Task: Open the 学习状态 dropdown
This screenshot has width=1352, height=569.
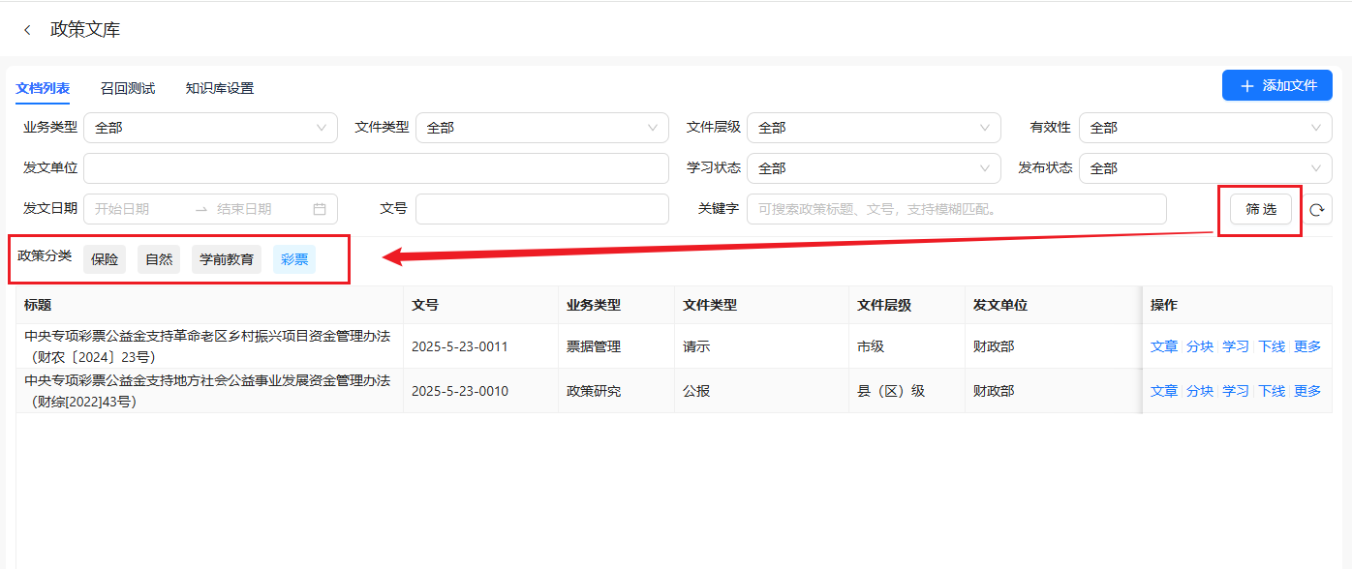Action: (873, 168)
